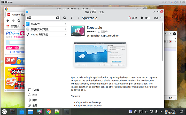Close the panel with small X in right window
This screenshot has height=115, width=186.
(x=175, y=38)
